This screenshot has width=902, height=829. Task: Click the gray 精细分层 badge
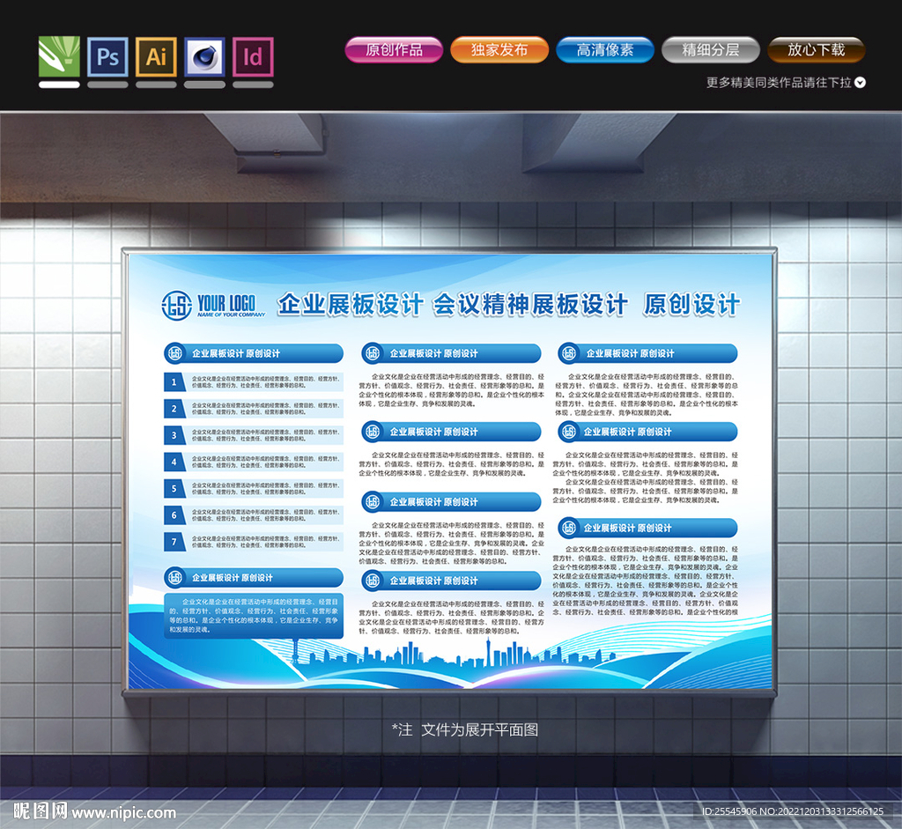[711, 49]
